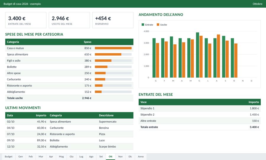Select the Casa e mutuo category cell
266x160 pixels.
(15, 48)
